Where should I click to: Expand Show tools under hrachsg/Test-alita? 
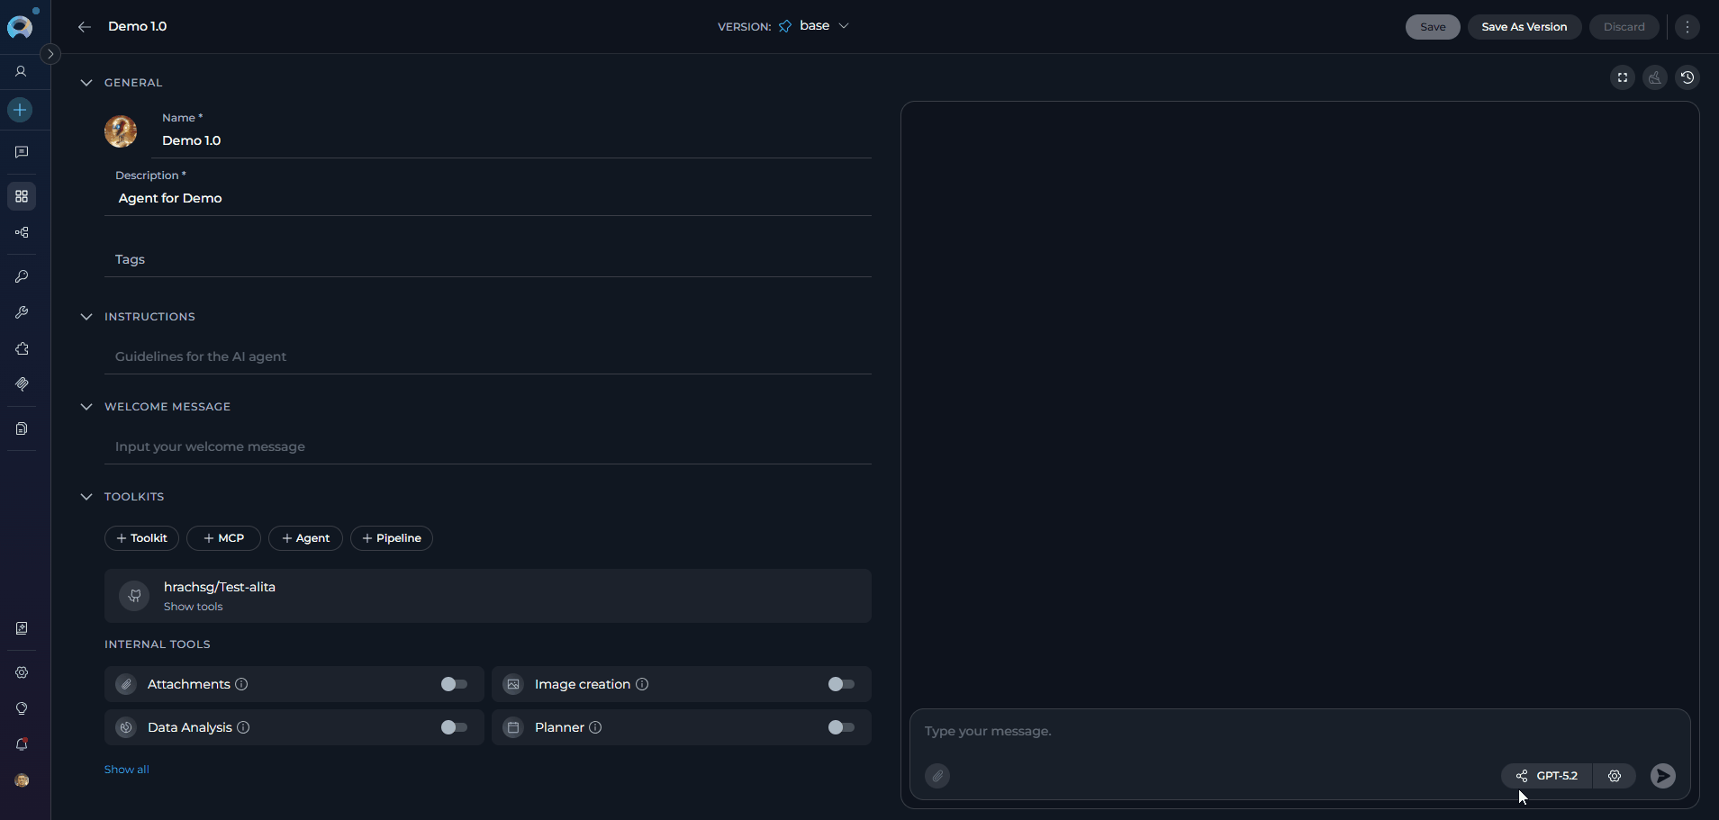pos(193,607)
